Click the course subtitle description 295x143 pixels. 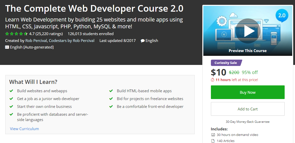click(x=94, y=23)
